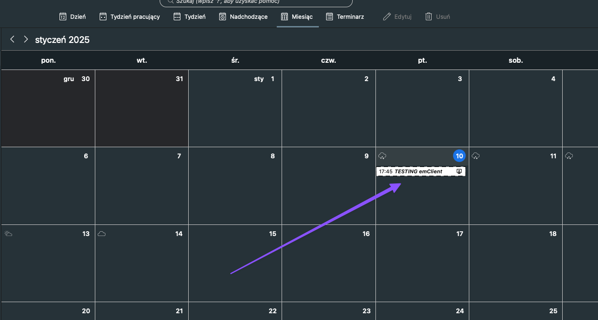Click the Szukaj search field

[256, 2]
